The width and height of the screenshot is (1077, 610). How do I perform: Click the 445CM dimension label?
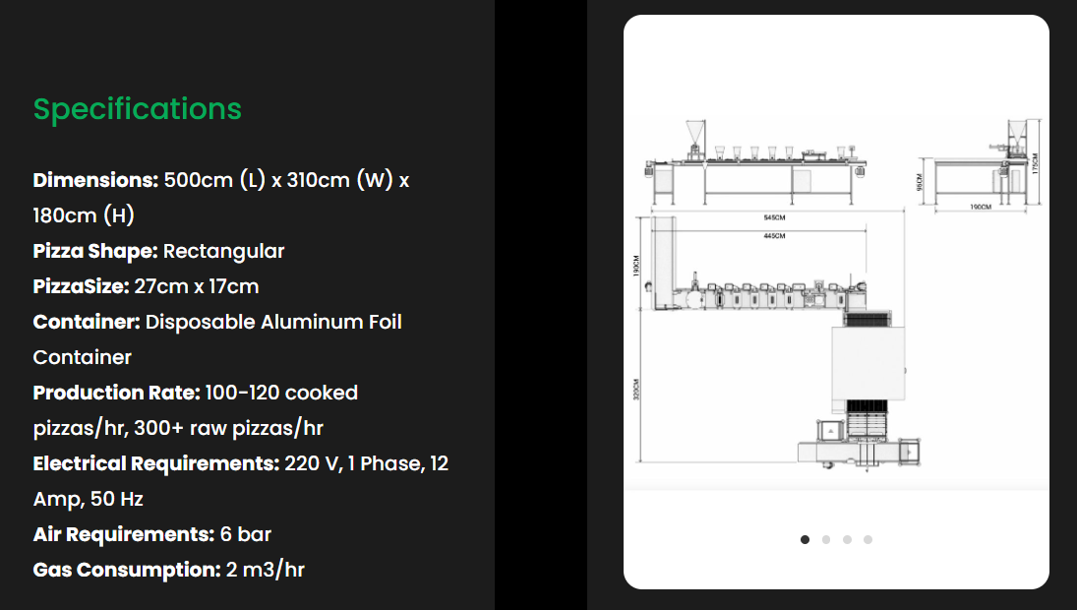coord(774,236)
